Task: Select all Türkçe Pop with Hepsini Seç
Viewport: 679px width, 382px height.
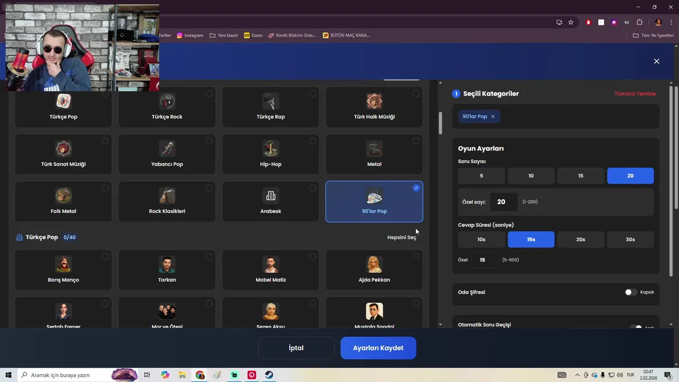Action: 402,237
